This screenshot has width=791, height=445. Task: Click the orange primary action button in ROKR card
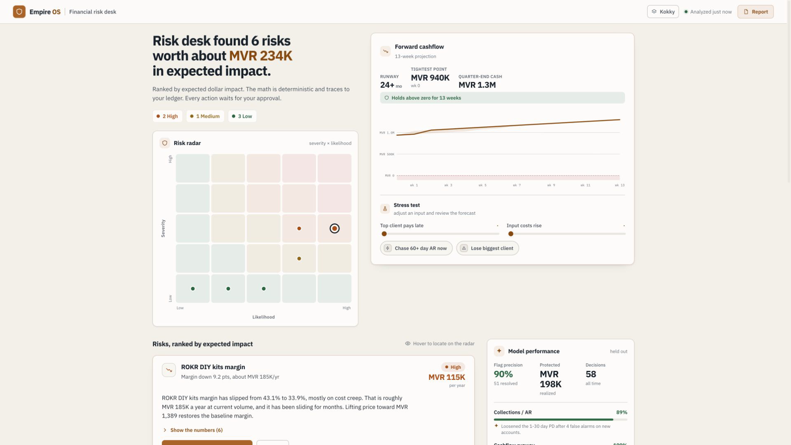[x=207, y=443]
